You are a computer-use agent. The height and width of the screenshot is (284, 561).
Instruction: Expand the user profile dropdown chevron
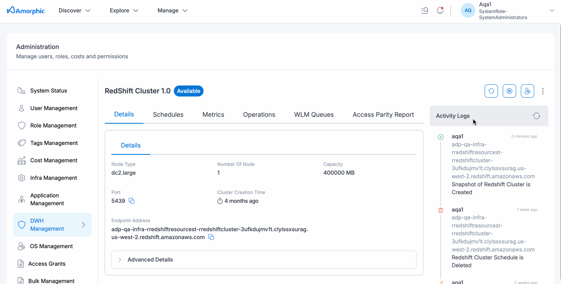[x=552, y=11]
